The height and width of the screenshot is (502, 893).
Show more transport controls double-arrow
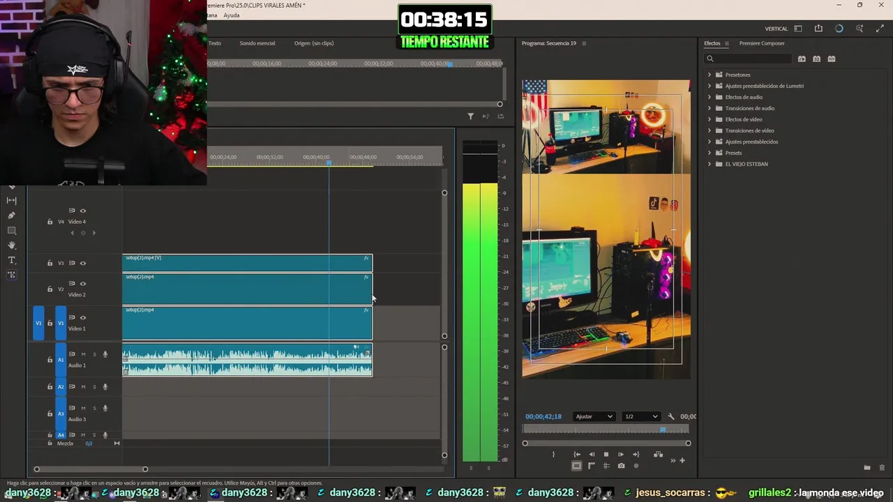673,460
